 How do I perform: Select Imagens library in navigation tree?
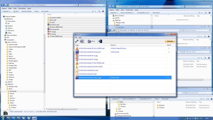coord(10,26)
